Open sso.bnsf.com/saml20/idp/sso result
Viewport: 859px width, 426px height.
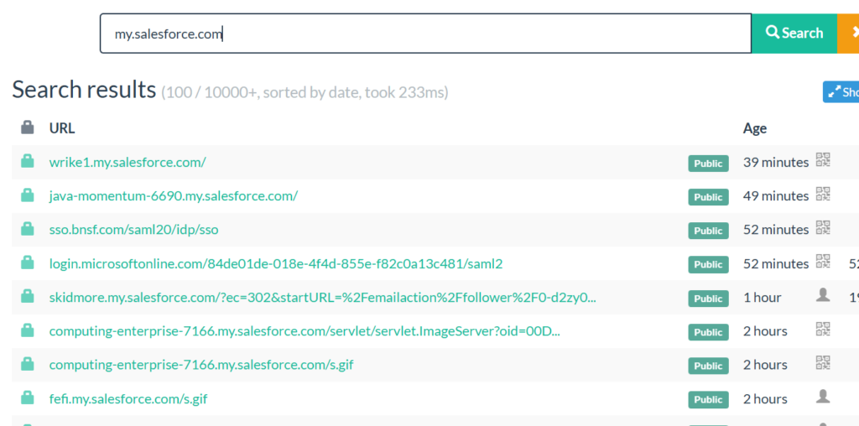(x=133, y=230)
